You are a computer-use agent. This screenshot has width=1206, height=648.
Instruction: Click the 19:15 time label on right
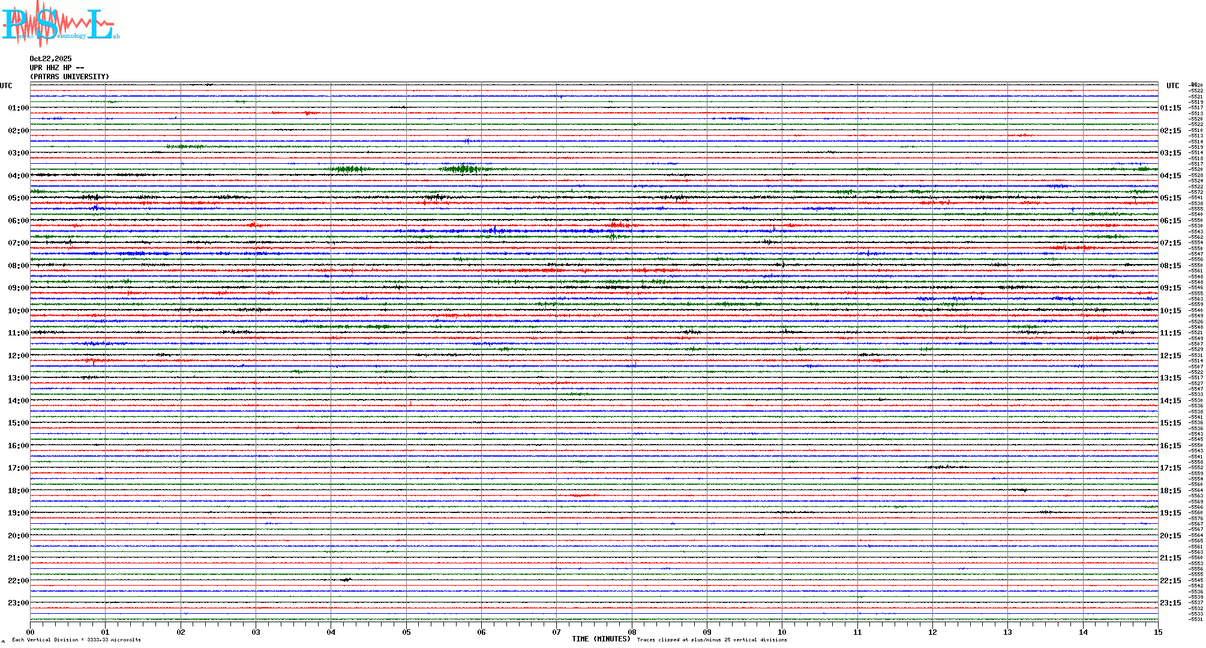click(x=1170, y=513)
